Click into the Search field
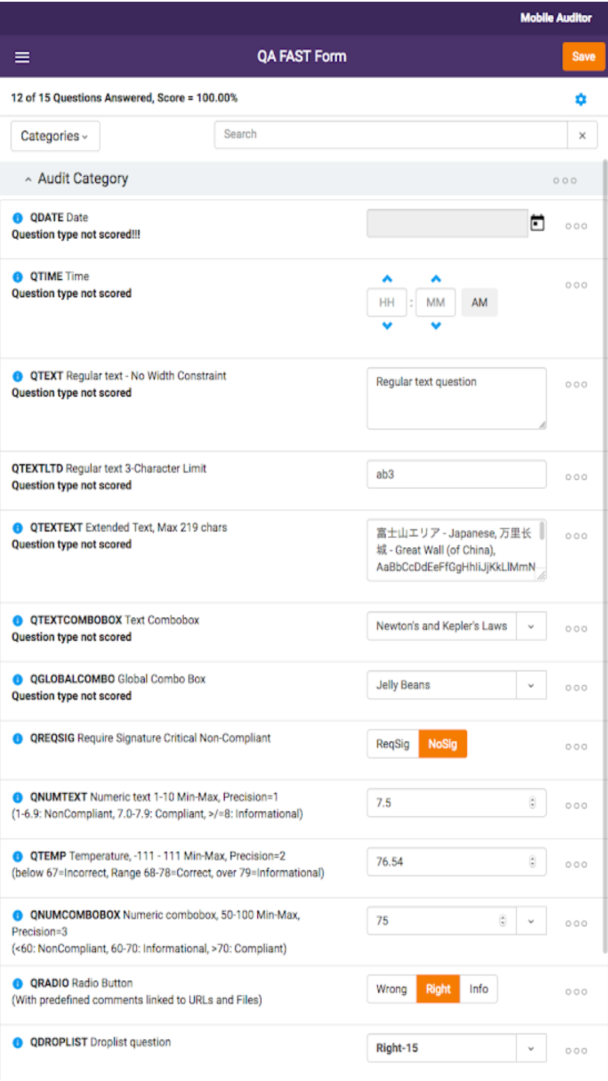The width and height of the screenshot is (608, 1081). click(x=390, y=135)
